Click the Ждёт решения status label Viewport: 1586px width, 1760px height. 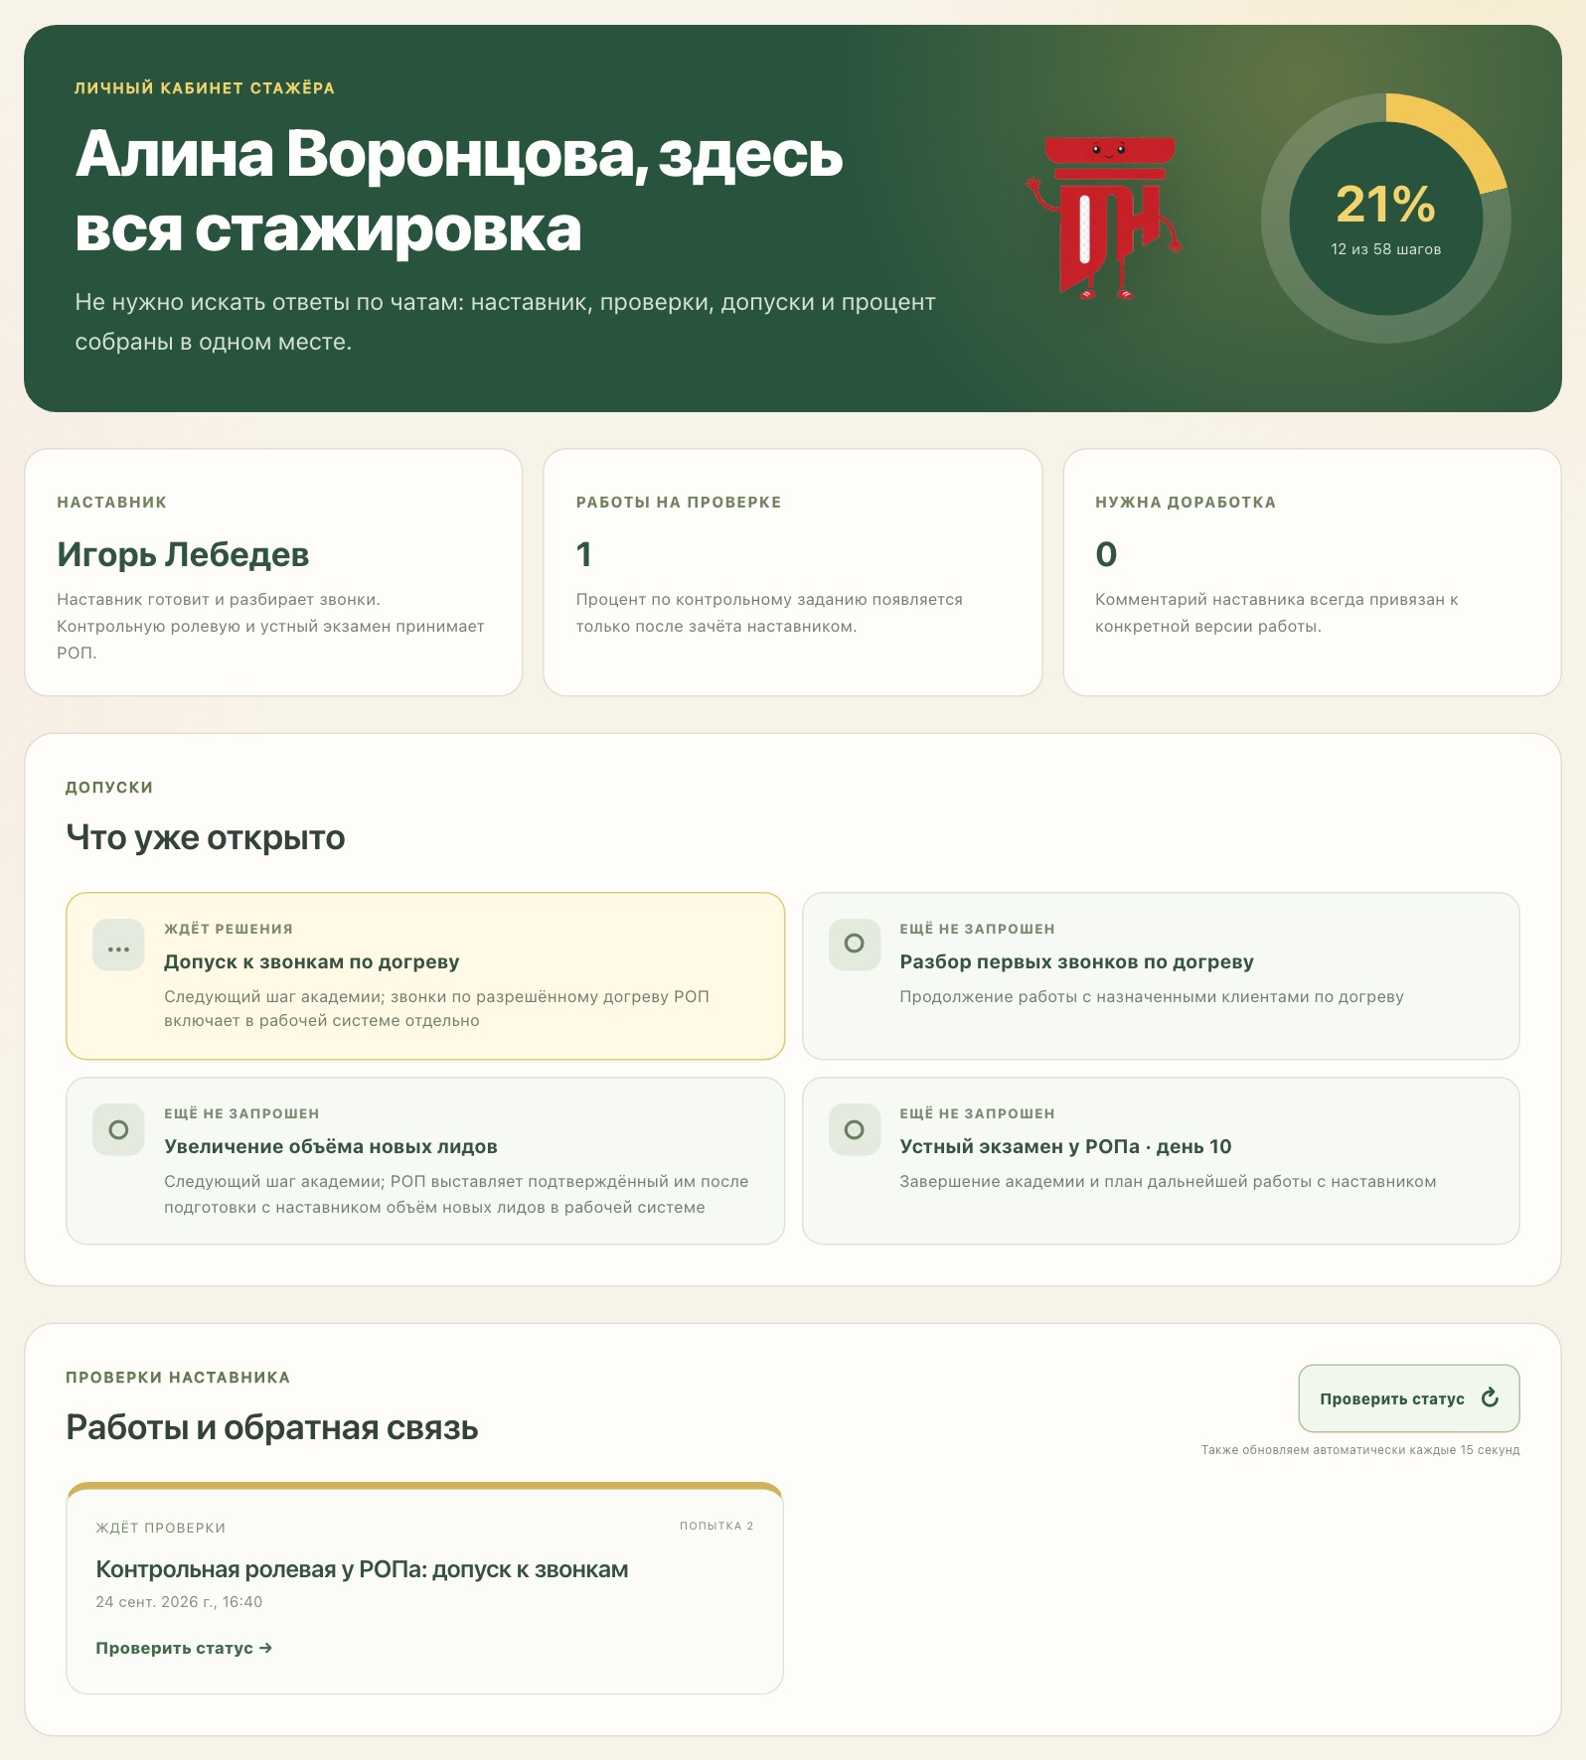pyautogui.click(x=229, y=929)
